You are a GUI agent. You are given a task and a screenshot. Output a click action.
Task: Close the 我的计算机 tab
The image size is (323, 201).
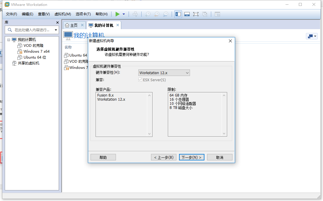point(118,25)
